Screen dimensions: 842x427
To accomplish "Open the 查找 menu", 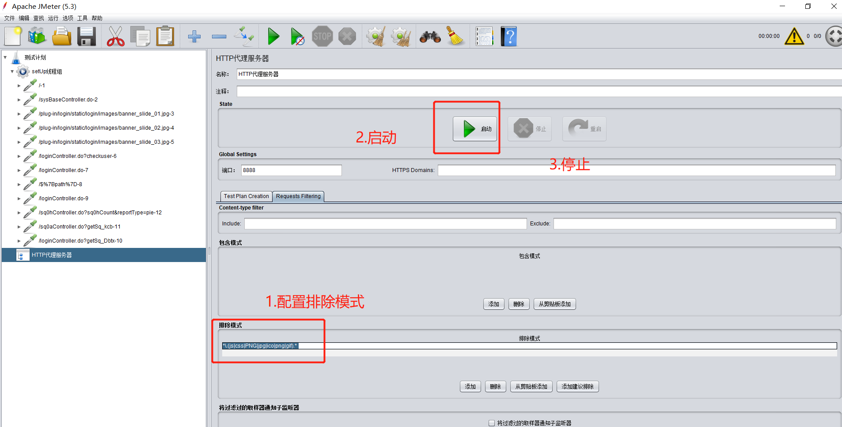I will pos(38,18).
